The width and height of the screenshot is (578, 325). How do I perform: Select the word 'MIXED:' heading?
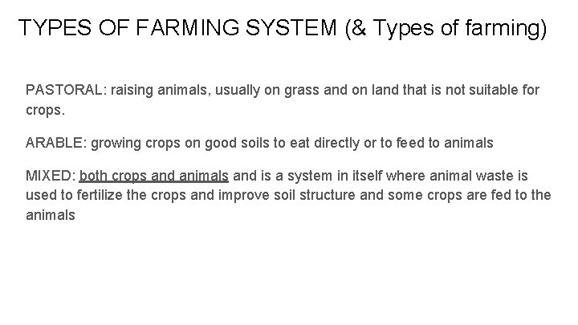click(51, 176)
